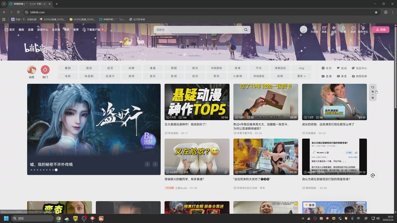Open video title 五大悬疑动漫神作！我找到你了！
This screenshot has height=223, width=397.
click(x=186, y=124)
